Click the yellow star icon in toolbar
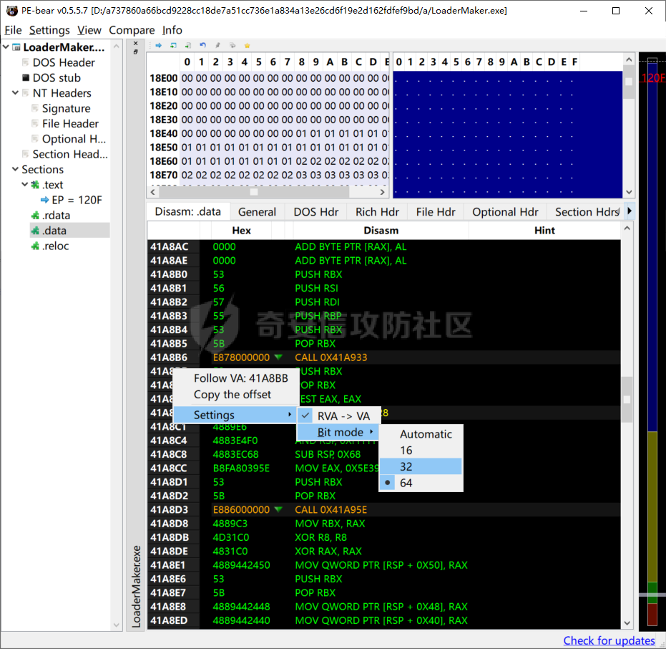 (247, 45)
